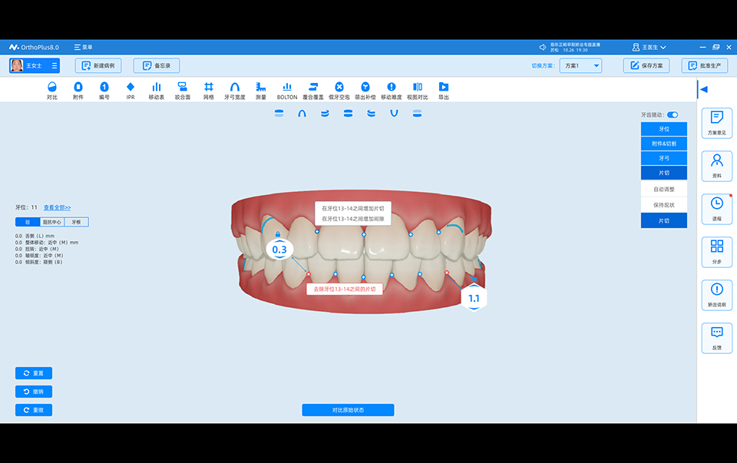737x463 pixels.
Task: Open the 反馈 feedback sidebar icon
Action: [716, 338]
